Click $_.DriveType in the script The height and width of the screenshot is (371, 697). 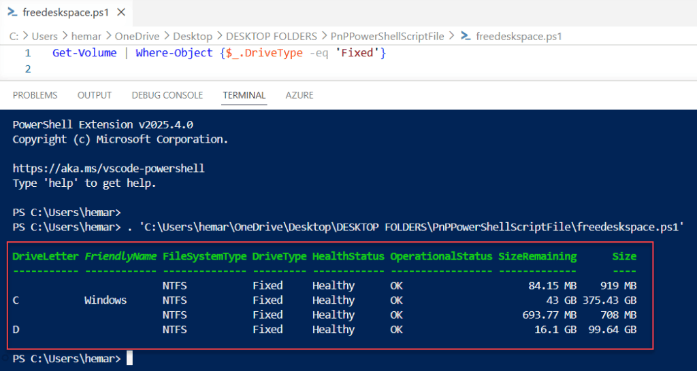coord(265,53)
